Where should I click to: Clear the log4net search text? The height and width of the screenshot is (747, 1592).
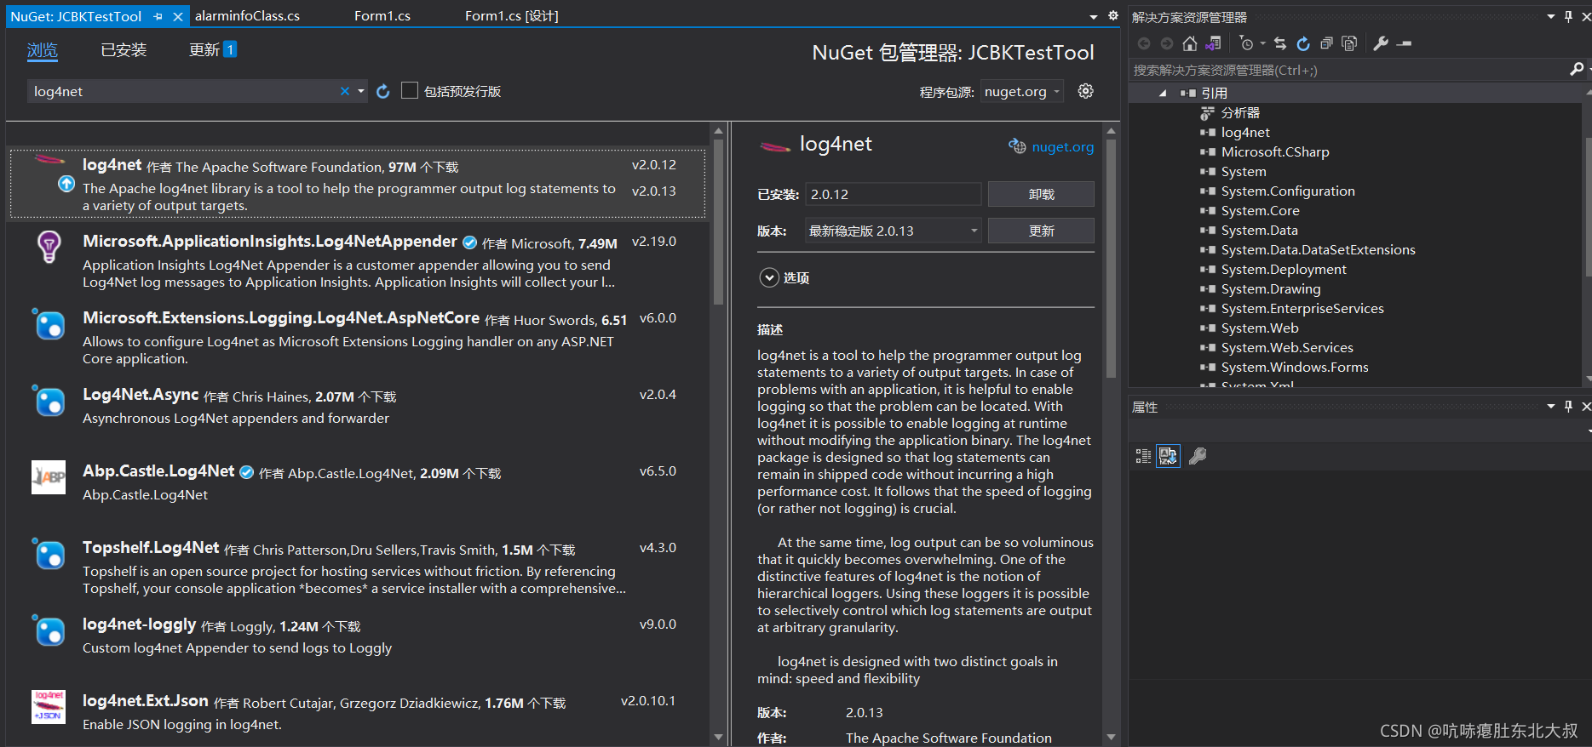point(344,91)
